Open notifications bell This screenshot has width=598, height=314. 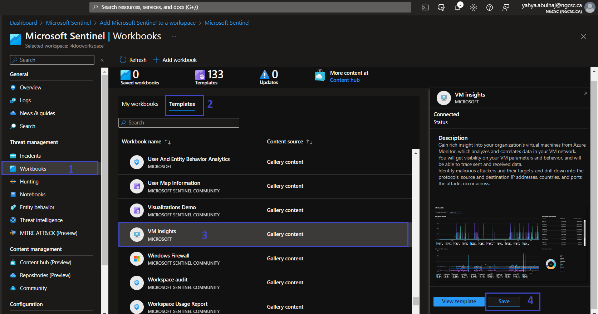coord(458,7)
